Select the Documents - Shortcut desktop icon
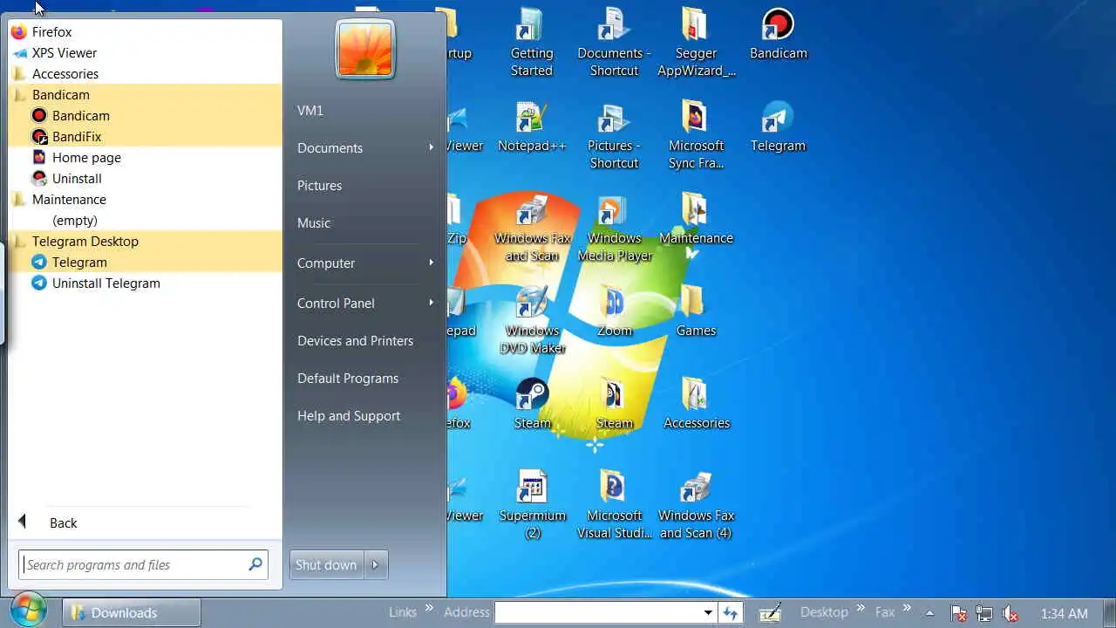Image resolution: width=1116 pixels, height=628 pixels. click(x=614, y=42)
